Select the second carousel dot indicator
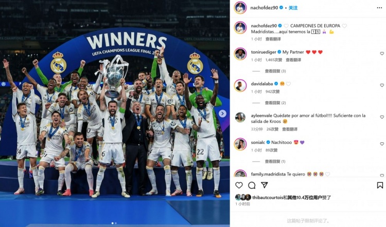The image size is (386, 227). (x=115, y=223)
